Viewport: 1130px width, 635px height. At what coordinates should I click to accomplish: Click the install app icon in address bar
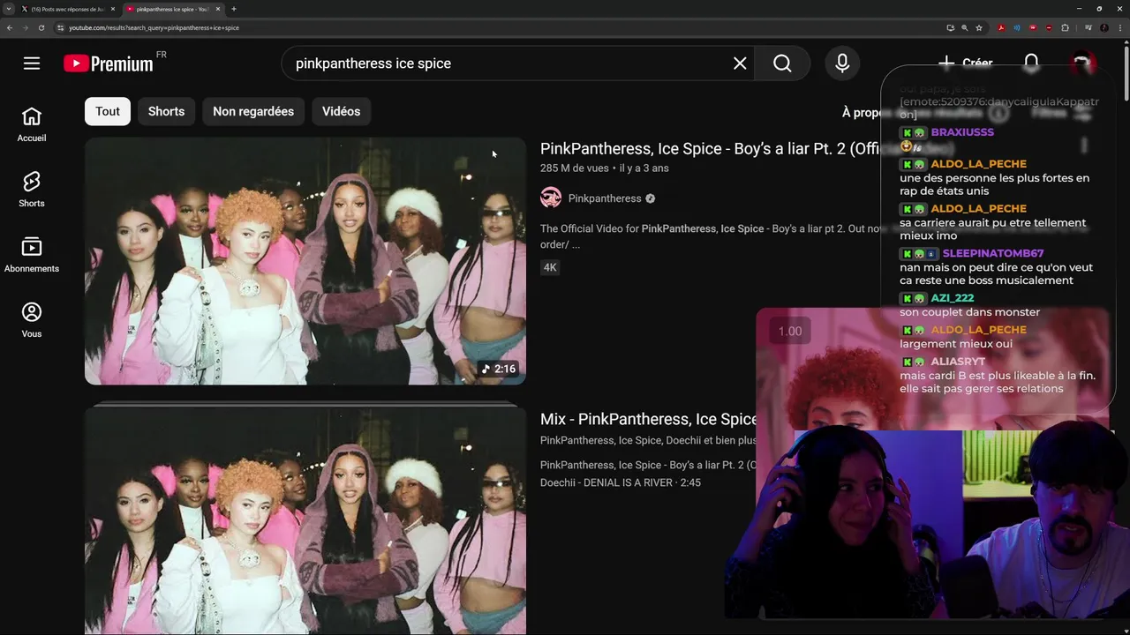click(x=950, y=27)
